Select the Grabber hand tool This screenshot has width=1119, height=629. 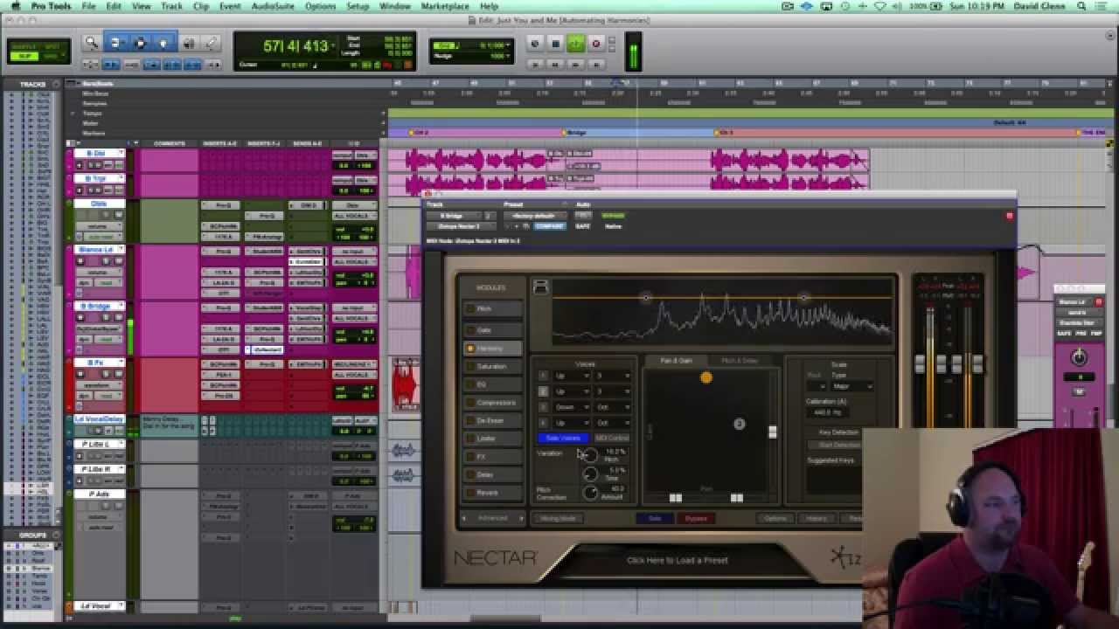(163, 43)
